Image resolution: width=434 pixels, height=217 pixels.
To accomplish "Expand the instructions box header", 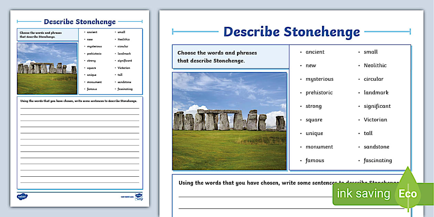I will (x=230, y=57).
